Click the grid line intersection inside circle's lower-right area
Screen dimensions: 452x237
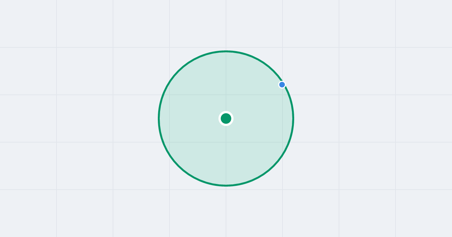tap(282, 142)
